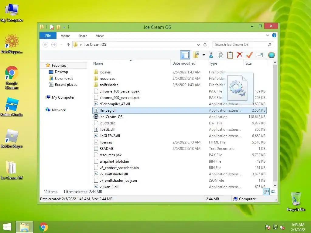Image resolution: width=311 pixels, height=233 pixels.
Task: Click the volume muted tray icon
Action: tap(282, 227)
